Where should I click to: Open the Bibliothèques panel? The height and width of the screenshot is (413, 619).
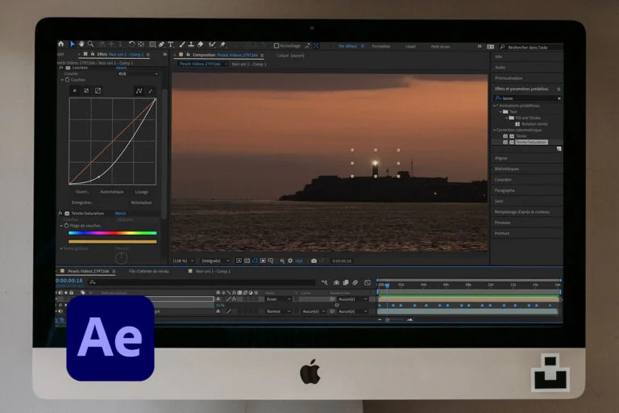tap(507, 169)
